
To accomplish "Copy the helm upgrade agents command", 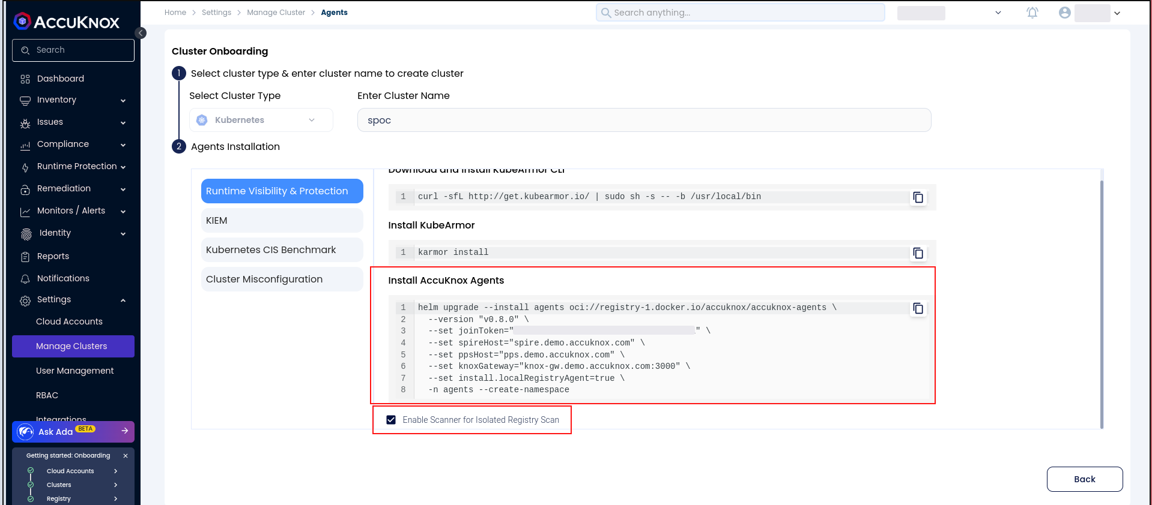I will tap(918, 308).
